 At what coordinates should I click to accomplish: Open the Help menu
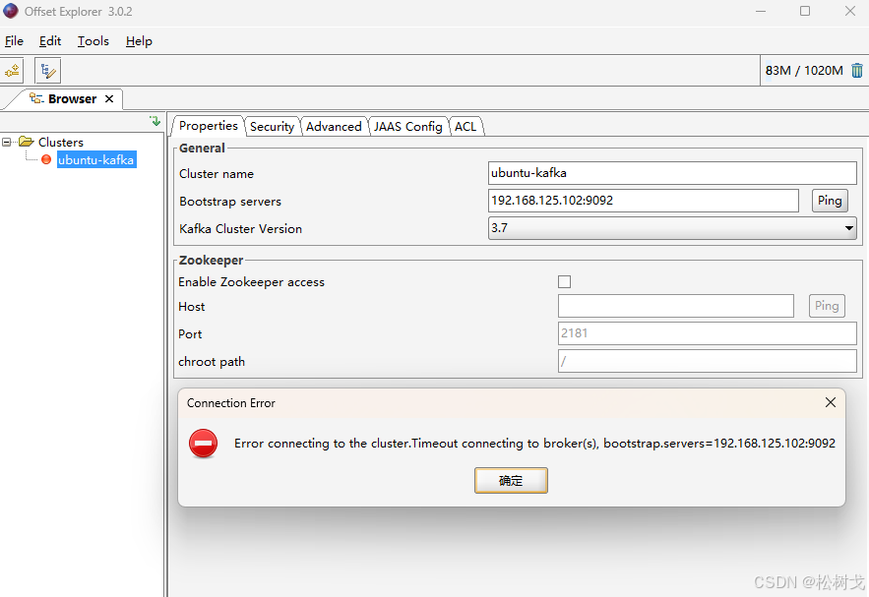click(139, 41)
